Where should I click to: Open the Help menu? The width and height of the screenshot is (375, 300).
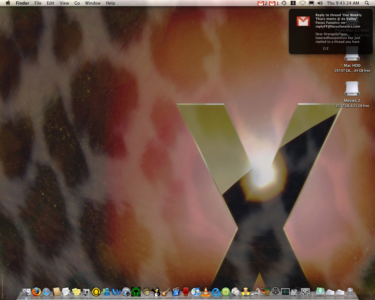coord(110,3)
